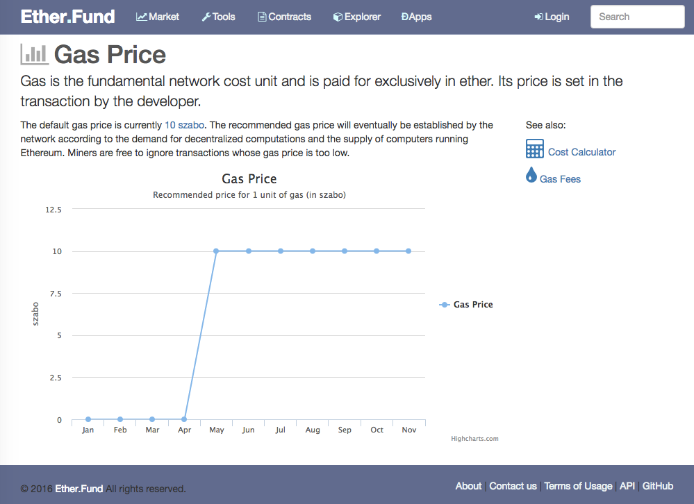Open the About page in footer
The width and height of the screenshot is (694, 504).
[x=468, y=486]
